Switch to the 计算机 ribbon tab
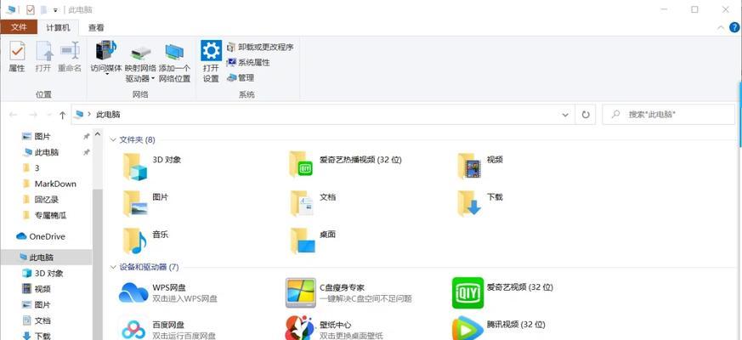The width and height of the screenshot is (742, 340). [58, 27]
